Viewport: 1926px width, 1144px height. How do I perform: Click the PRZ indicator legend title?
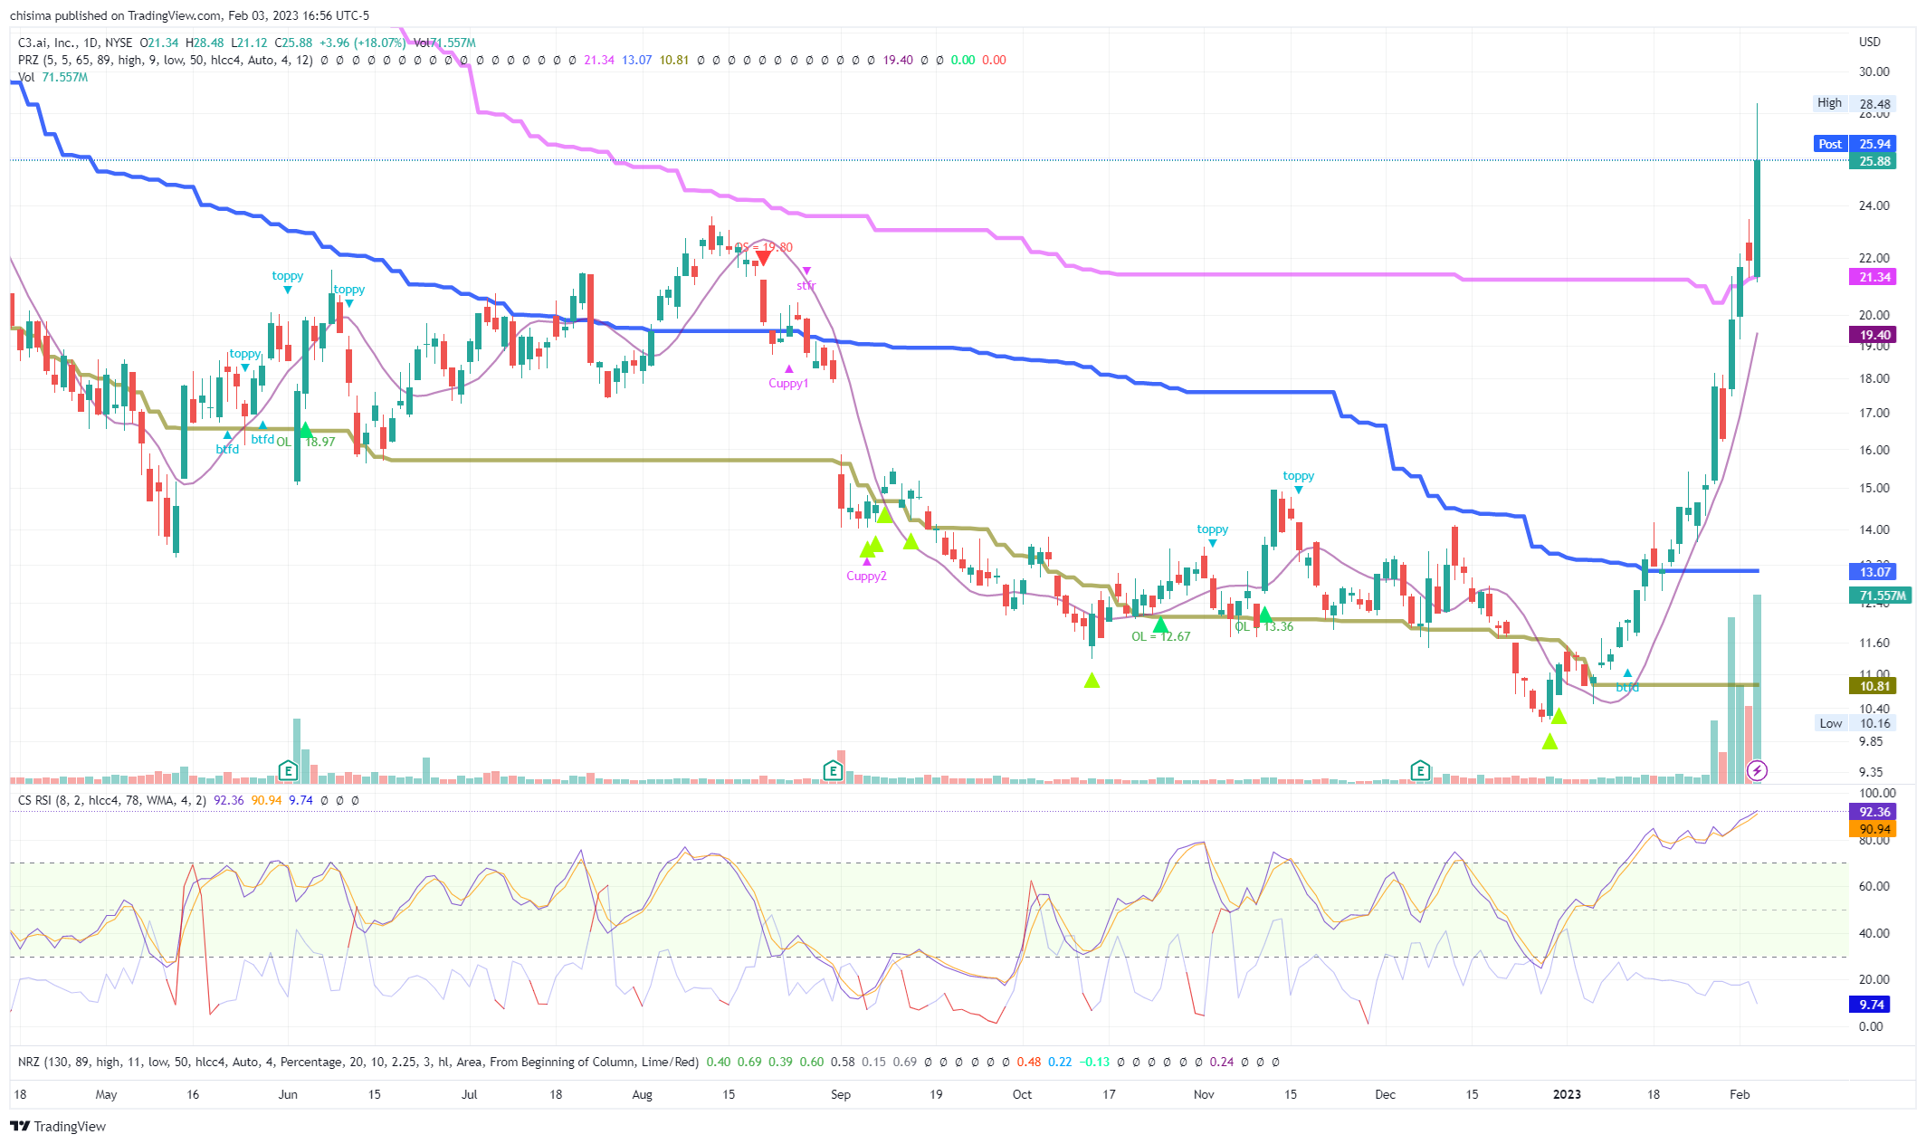[x=27, y=60]
